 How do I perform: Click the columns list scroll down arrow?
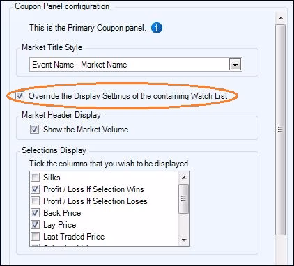tap(184, 240)
